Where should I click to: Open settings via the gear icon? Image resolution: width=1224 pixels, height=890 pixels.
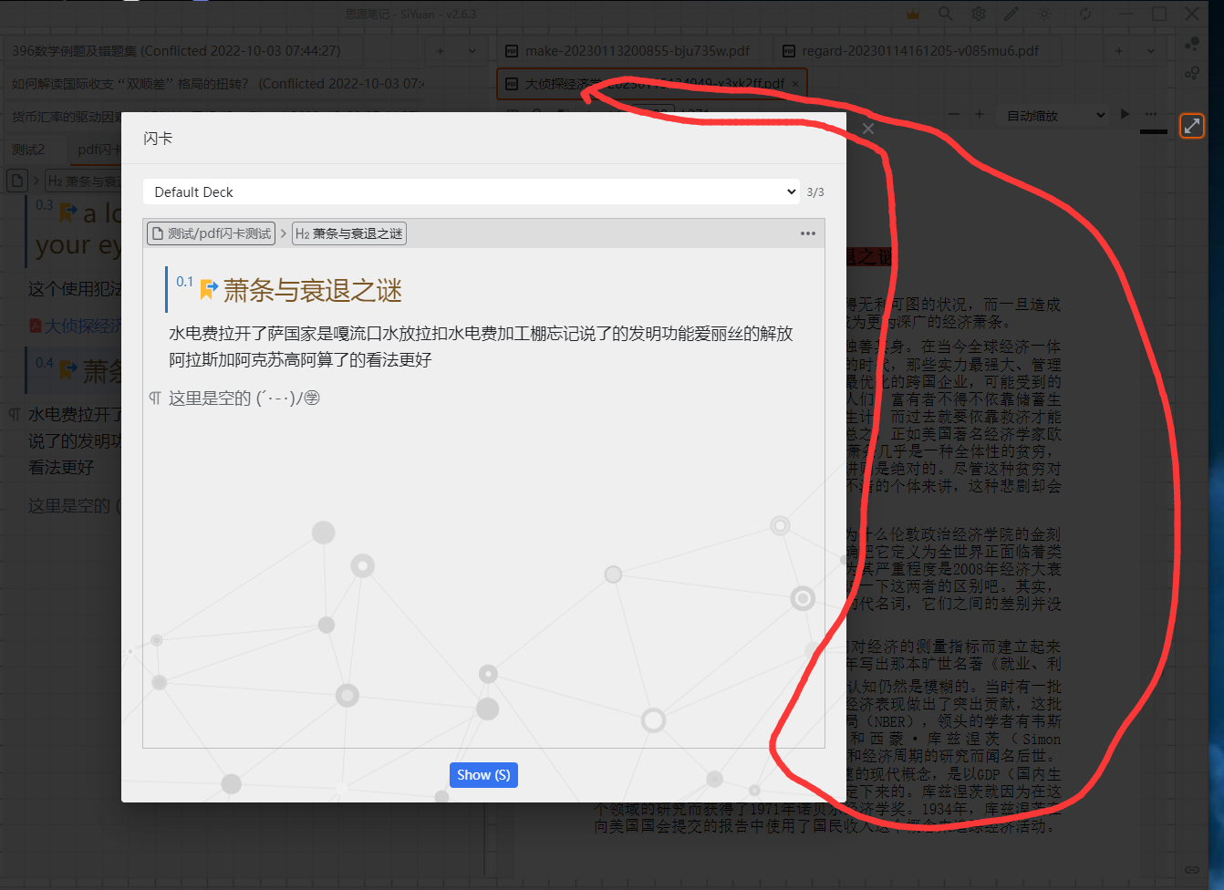coord(979,15)
